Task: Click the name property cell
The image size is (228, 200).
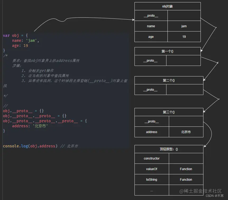Action: pyautogui.click(x=151, y=26)
